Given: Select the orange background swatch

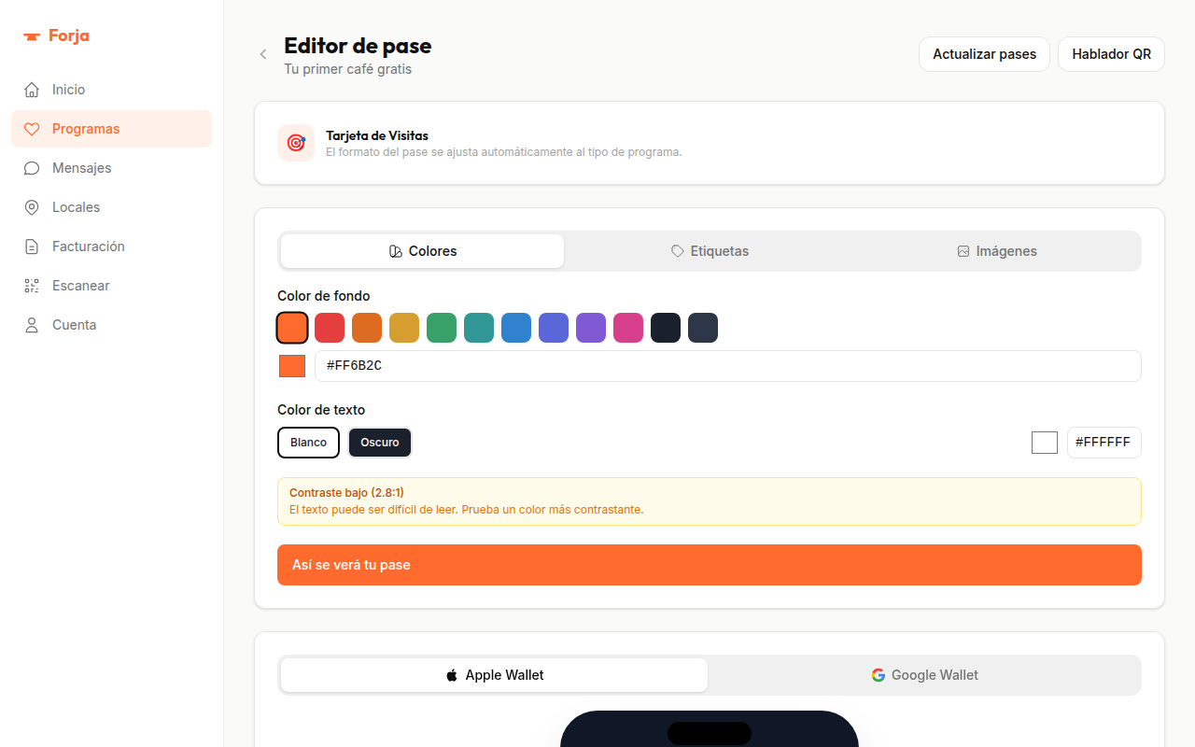Looking at the screenshot, I should point(292,328).
